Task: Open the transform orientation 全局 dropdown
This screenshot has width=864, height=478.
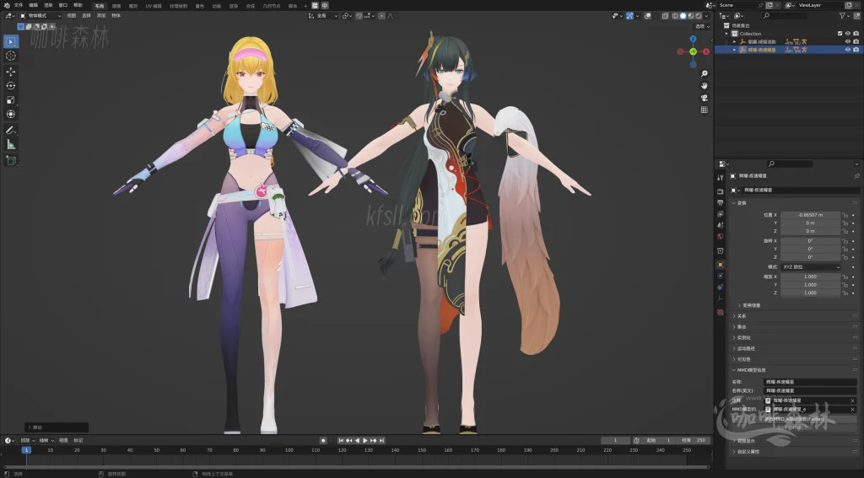Action: coord(323,16)
